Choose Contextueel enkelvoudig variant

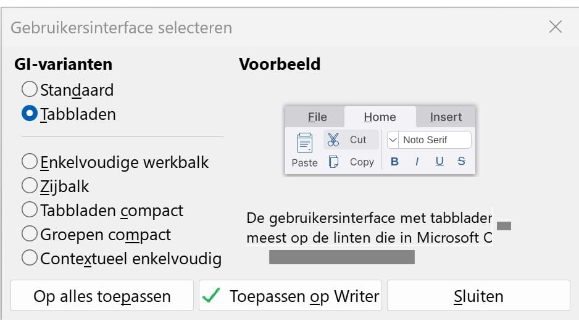coord(30,258)
